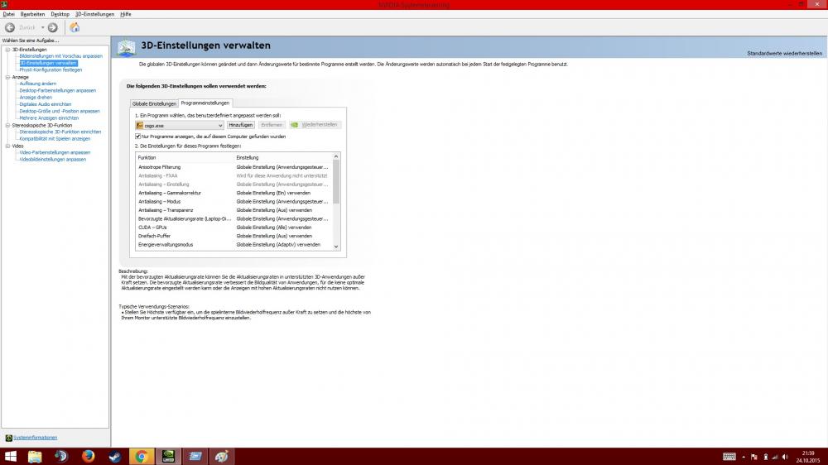
Task: Go to the Home page icon
Action: click(75, 27)
